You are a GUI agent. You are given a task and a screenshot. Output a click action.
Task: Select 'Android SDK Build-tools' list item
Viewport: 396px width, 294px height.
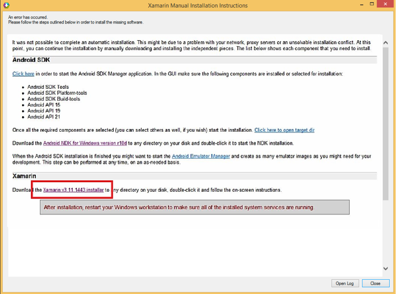coord(54,99)
